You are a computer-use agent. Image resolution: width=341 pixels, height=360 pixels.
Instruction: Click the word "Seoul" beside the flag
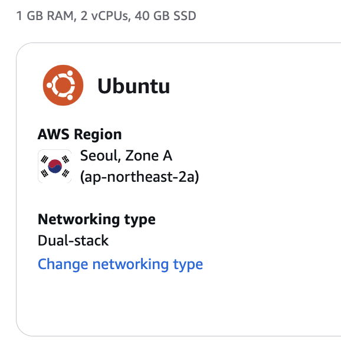click(100, 156)
